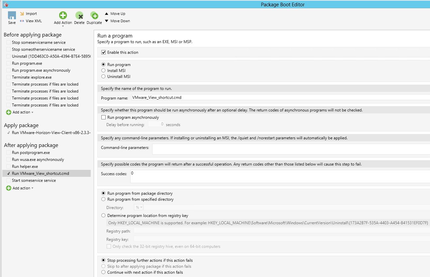This screenshot has width=430, height=277.
Task: Click the Move Up arrow icon
Action: pos(107,14)
